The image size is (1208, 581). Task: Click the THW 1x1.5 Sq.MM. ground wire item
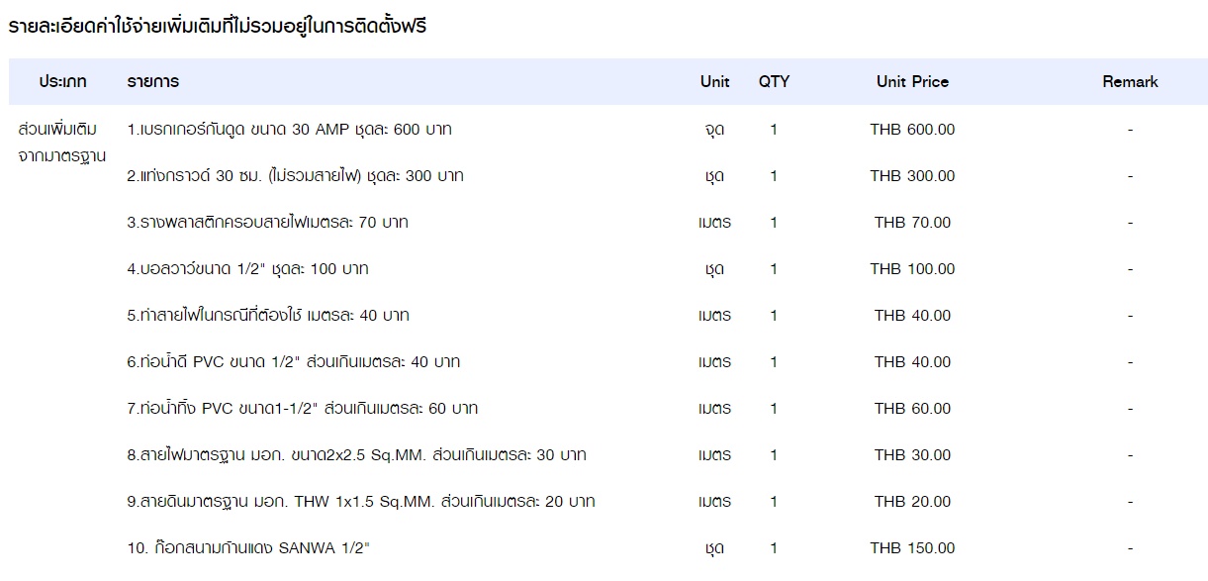tap(360, 502)
